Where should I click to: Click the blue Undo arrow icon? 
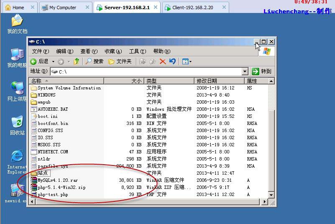point(172,61)
